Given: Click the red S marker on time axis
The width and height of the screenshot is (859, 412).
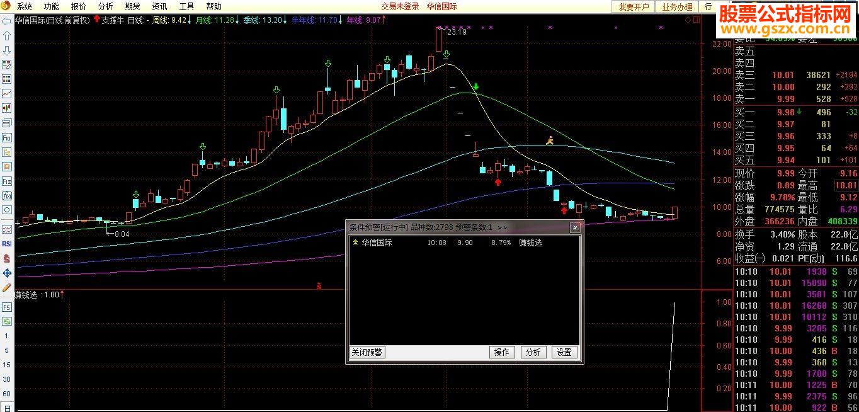Looking at the screenshot, I should 319,286.
